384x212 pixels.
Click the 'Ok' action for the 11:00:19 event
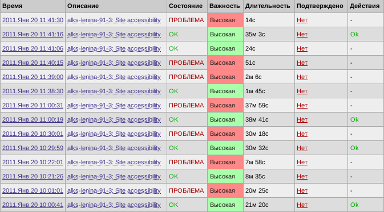pos(354,119)
